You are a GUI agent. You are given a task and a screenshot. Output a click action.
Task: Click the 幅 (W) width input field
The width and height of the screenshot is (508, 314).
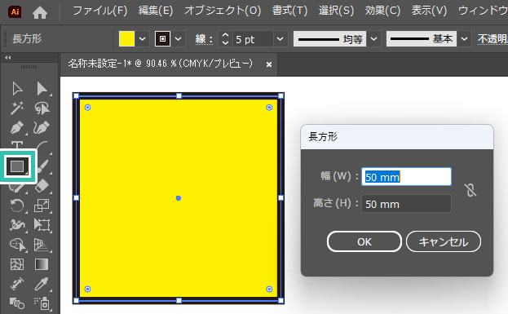point(406,177)
